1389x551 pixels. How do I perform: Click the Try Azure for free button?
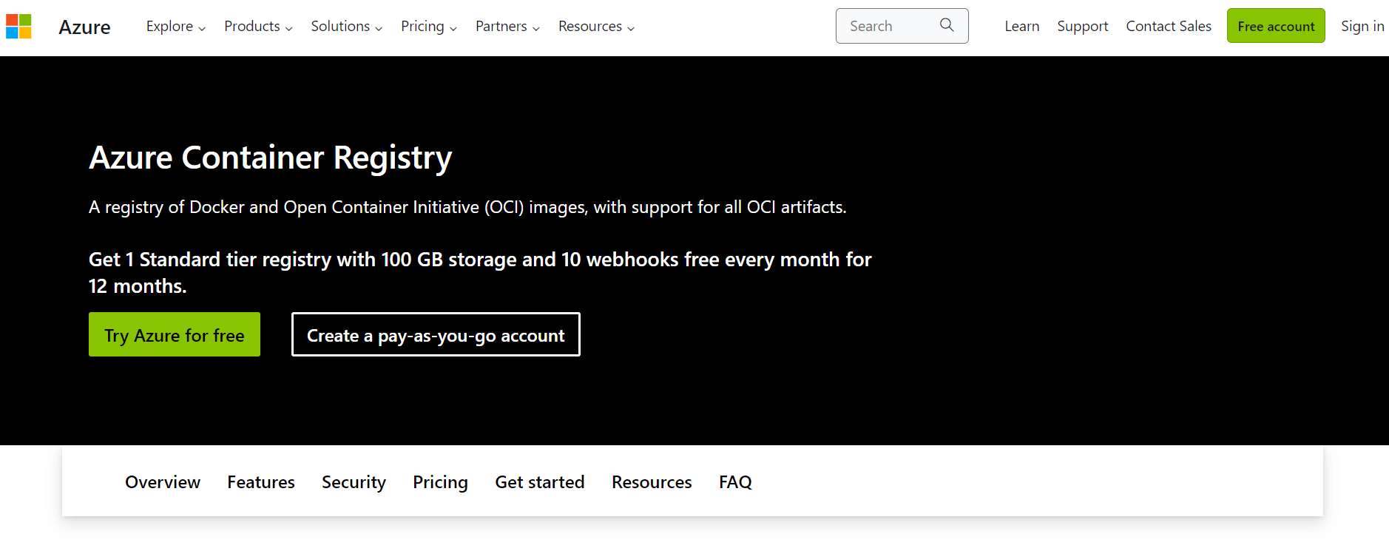pos(175,334)
